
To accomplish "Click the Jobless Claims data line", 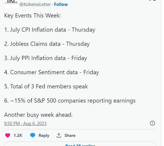I will 47,44.
